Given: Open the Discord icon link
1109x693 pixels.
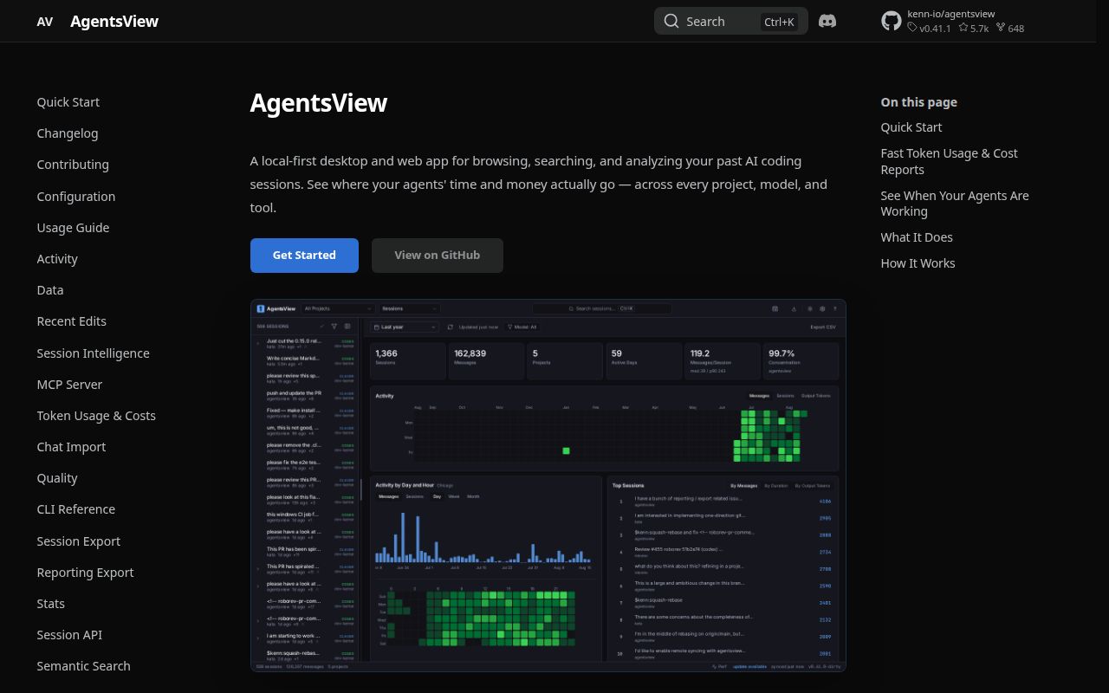Looking at the screenshot, I should [827, 21].
